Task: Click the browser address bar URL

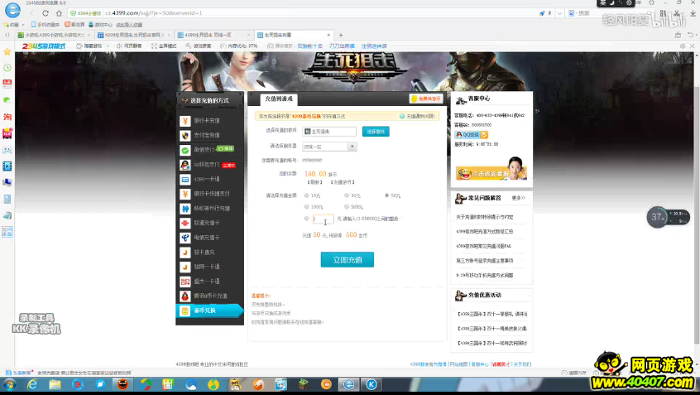Action: (x=154, y=13)
